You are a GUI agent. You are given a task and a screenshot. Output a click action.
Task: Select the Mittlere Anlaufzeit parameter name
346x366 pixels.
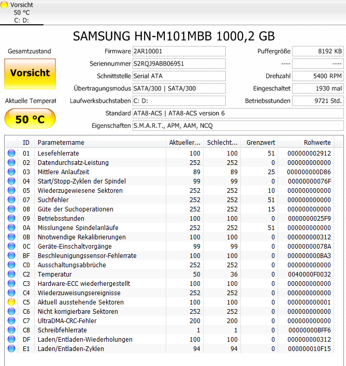pos(63,172)
